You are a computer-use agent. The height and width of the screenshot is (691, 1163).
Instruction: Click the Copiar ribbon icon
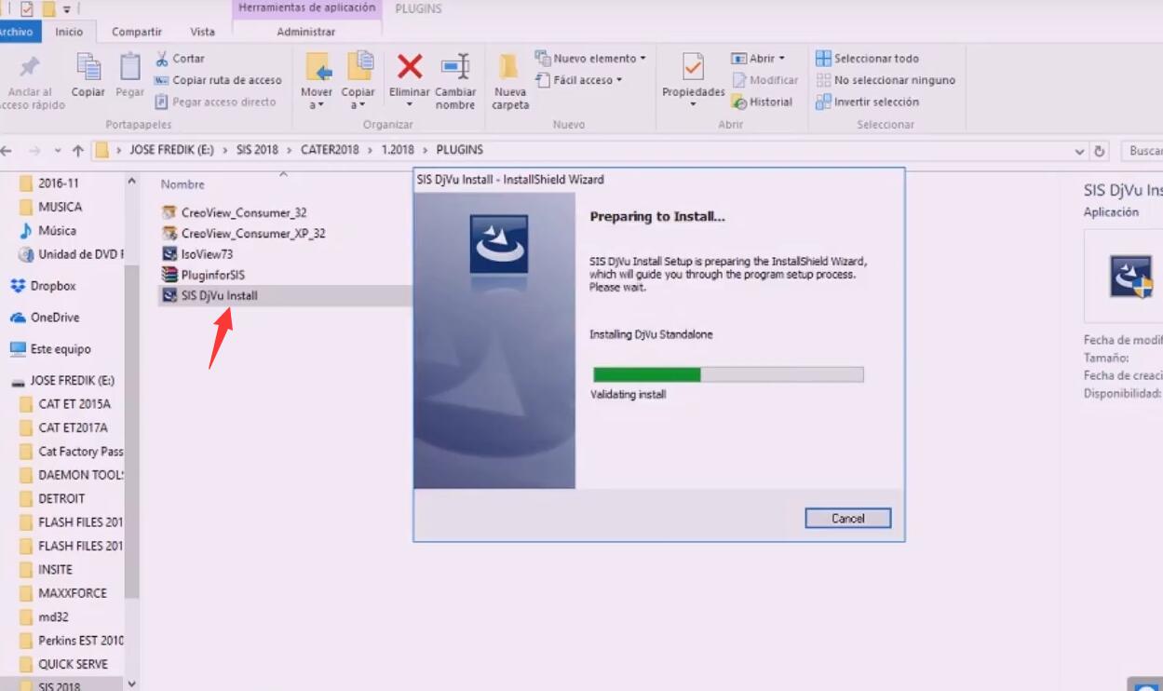click(x=88, y=67)
